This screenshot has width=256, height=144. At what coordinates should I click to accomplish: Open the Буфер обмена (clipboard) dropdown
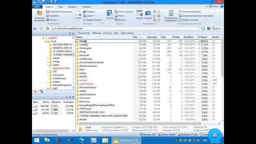click(93, 20)
